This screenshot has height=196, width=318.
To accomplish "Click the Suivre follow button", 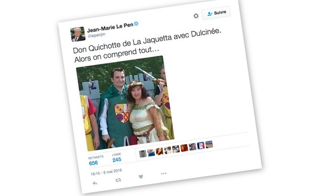I will [216, 13].
